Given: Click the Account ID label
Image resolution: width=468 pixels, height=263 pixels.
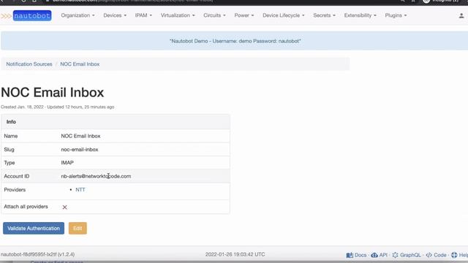Looking at the screenshot, I should click(16, 176).
